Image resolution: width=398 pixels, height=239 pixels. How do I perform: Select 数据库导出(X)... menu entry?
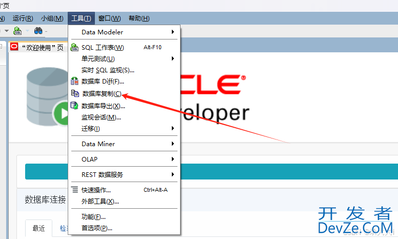coord(124,106)
